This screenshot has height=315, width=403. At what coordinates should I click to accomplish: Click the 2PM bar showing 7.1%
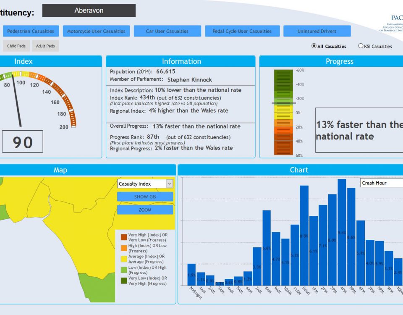pos(323,245)
